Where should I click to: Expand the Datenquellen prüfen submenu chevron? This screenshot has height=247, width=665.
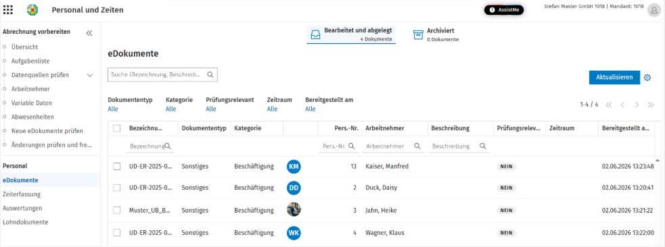89,76
